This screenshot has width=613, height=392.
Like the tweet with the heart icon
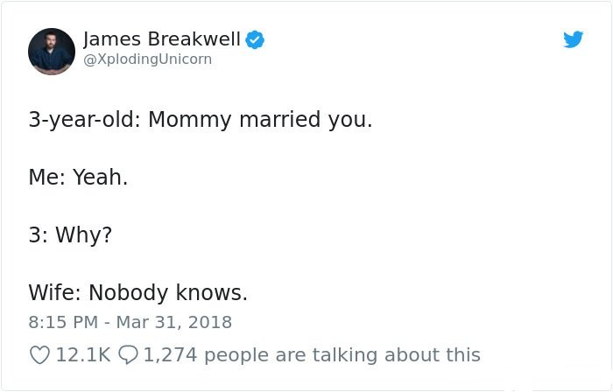pos(40,355)
